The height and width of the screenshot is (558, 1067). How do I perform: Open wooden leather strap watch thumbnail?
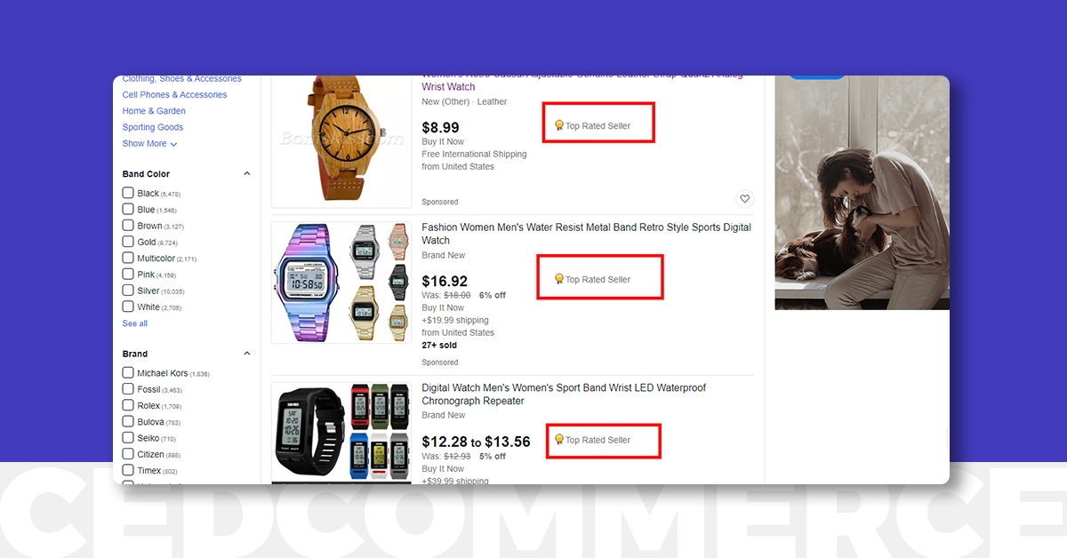[x=341, y=141]
